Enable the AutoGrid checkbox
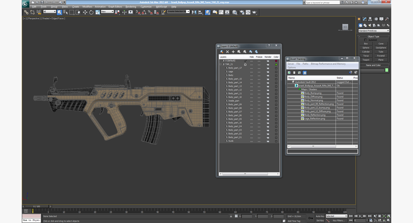Screen dimensions: 413x223 pyautogui.click(x=366, y=40)
